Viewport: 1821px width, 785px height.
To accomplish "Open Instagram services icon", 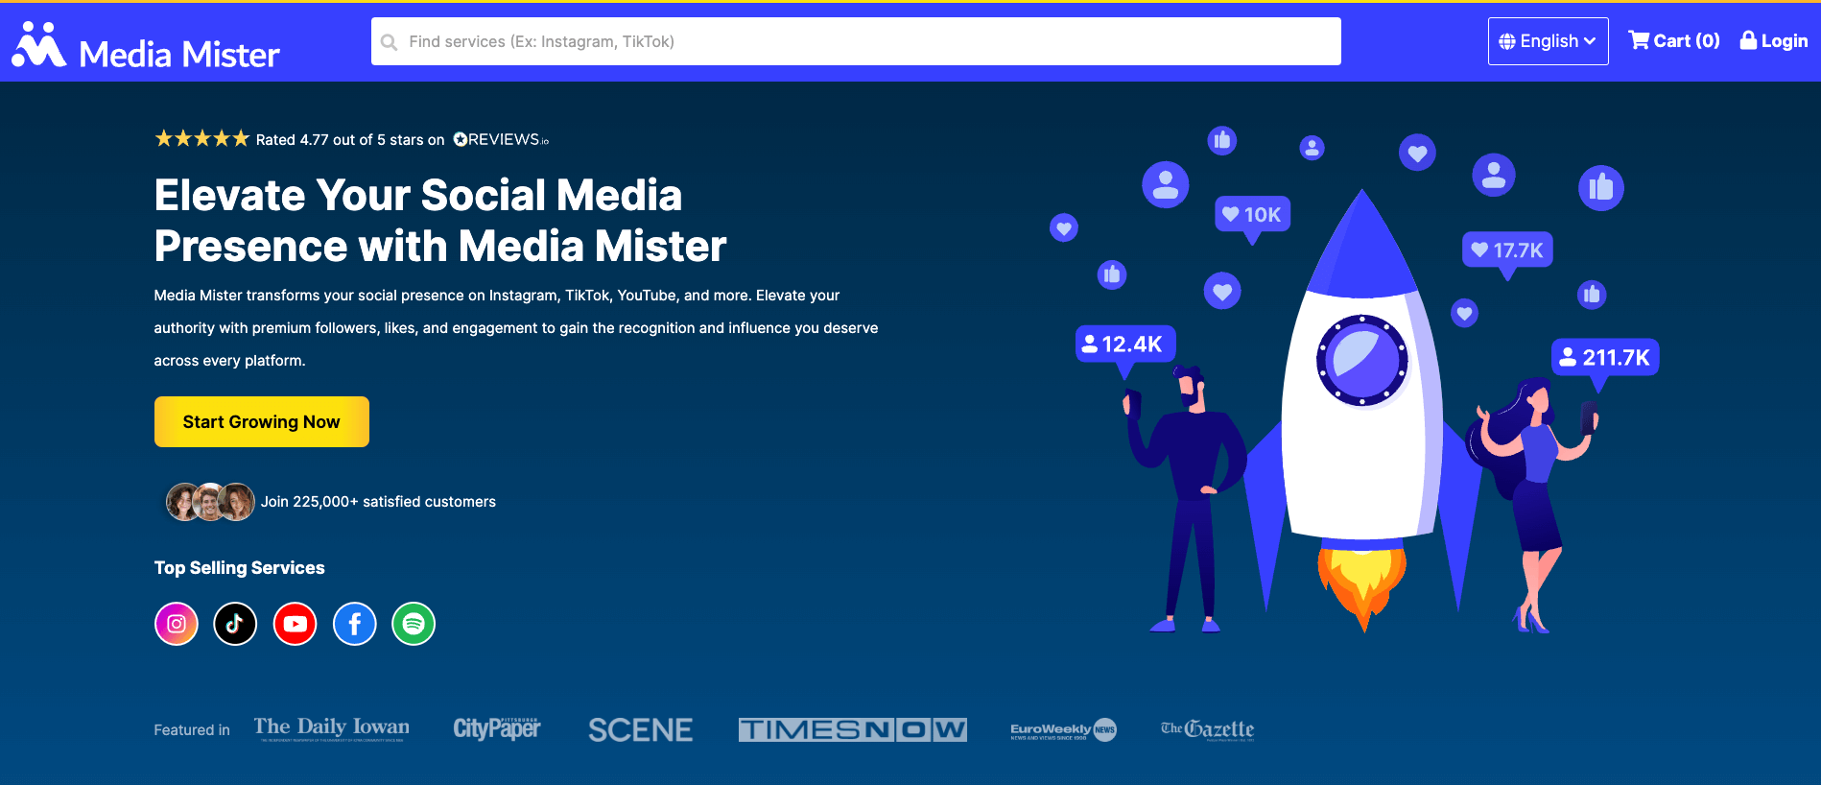I will (177, 624).
